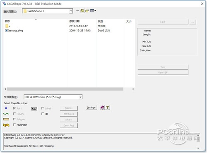Image resolution: width=207 pixels, height=153 pixels.
Task: Click the file list horizontal scrollbar thumb
Action: [x=65, y=89]
